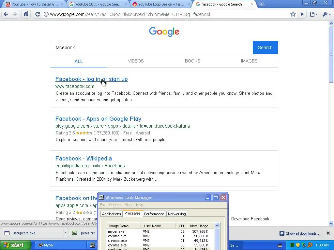334x250 pixels.
Task: Sort processes by CPU column
Action: [182, 226]
